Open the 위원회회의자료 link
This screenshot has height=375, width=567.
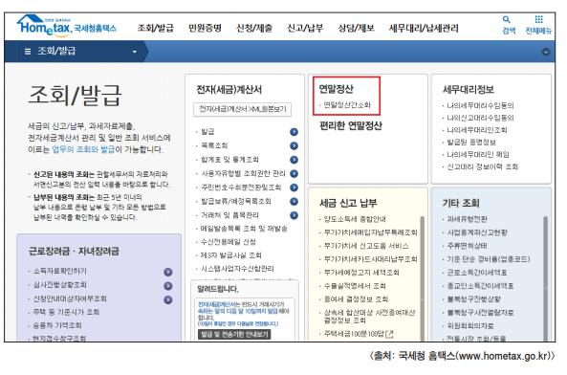coord(470,326)
